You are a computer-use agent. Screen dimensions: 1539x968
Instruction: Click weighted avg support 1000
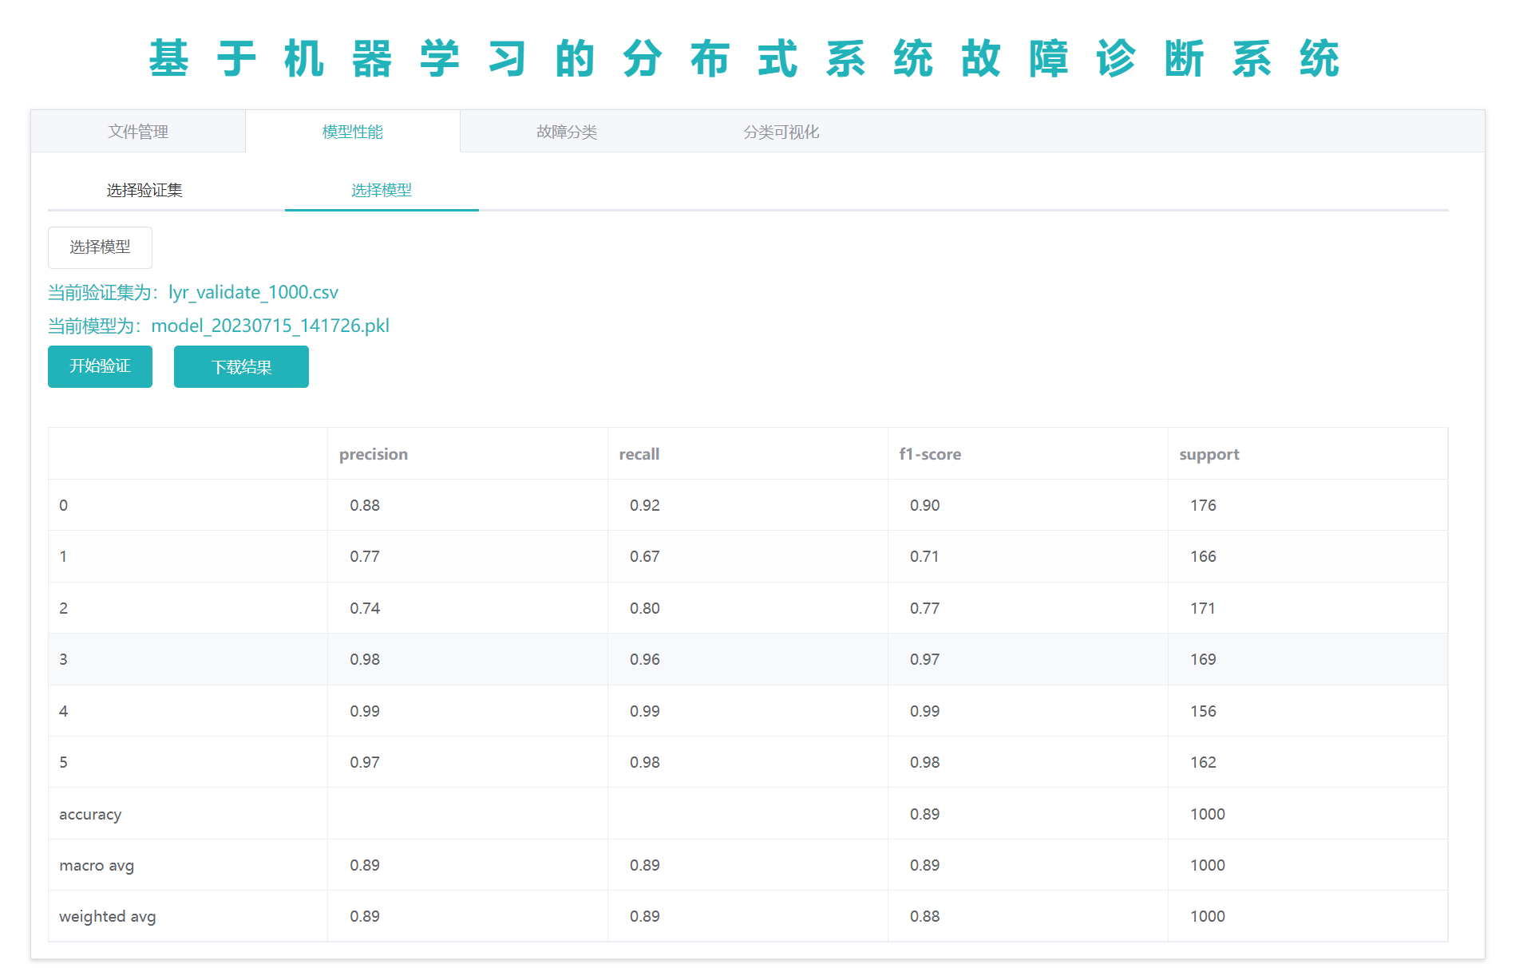coord(1208,916)
